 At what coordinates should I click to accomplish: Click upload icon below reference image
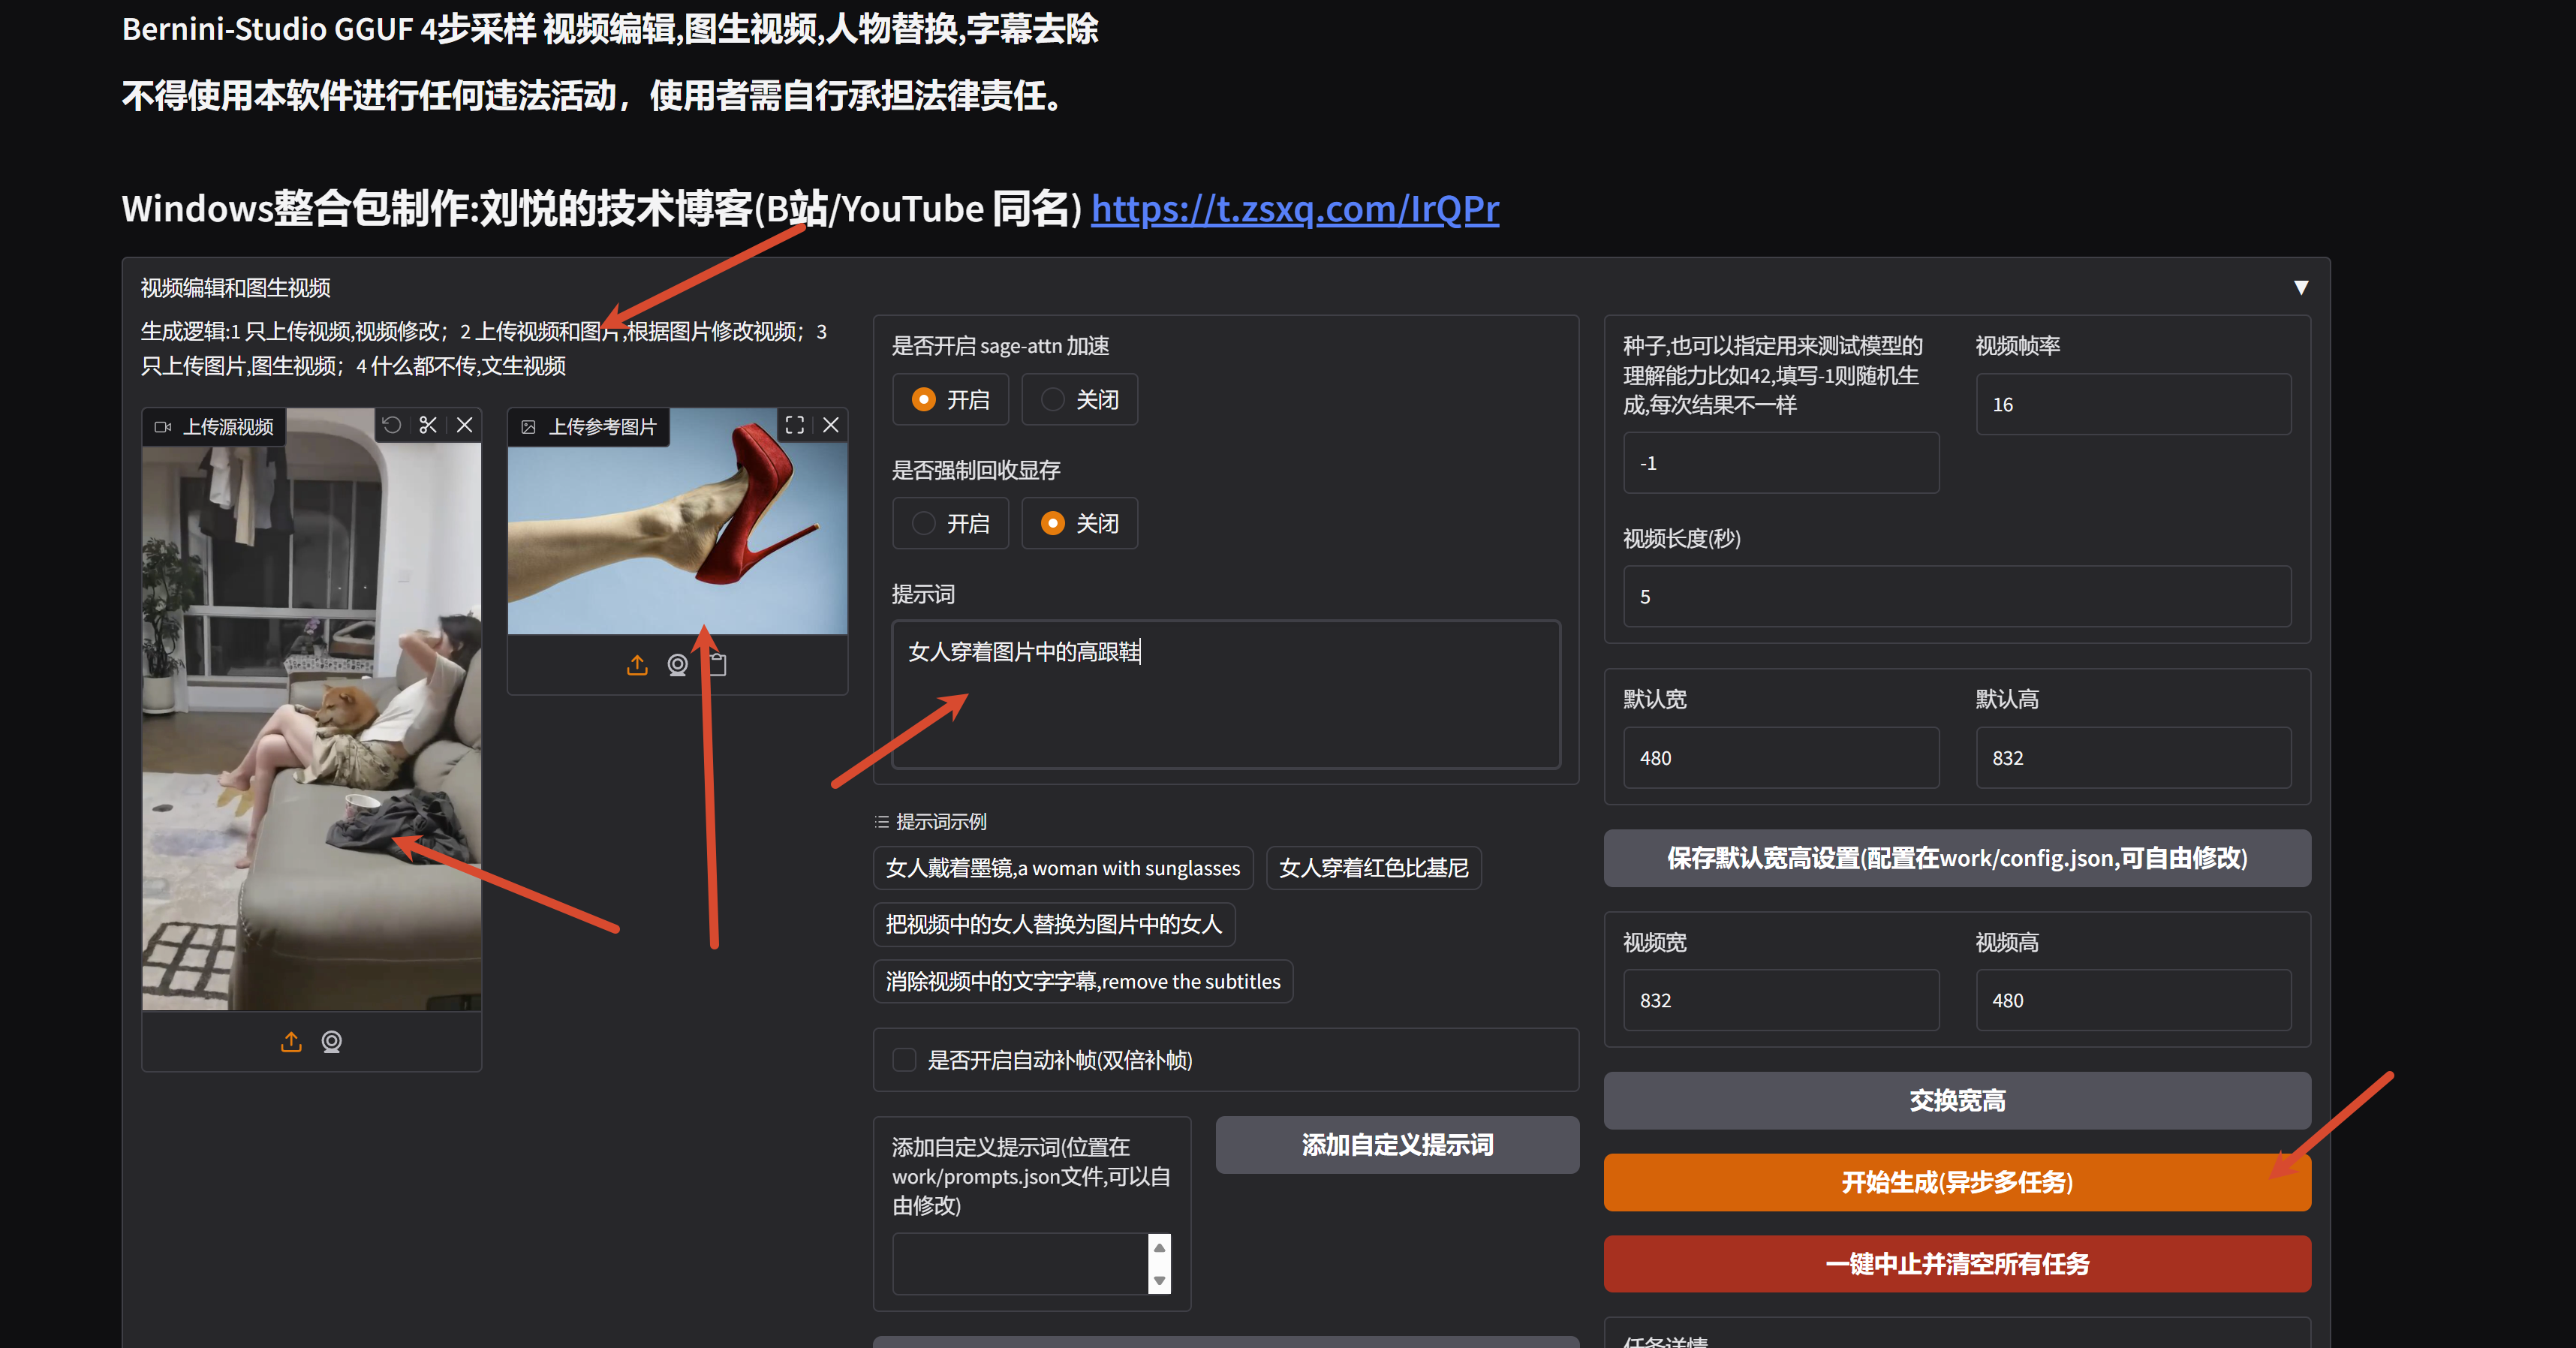[x=637, y=665]
